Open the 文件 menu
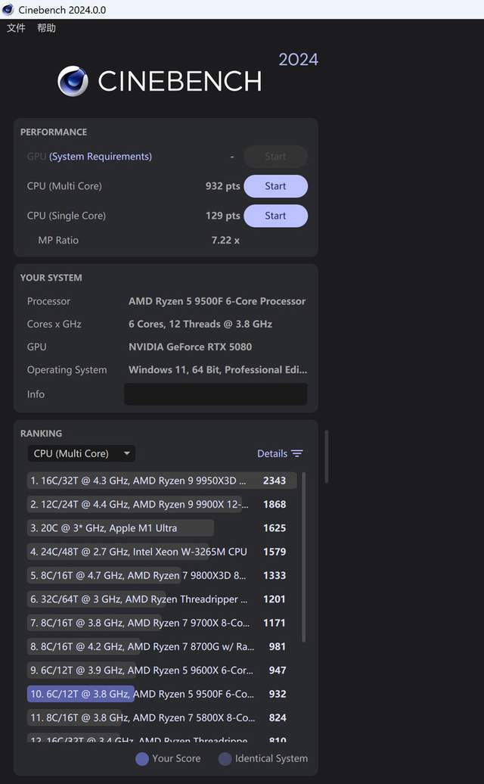484x784 pixels. pyautogui.click(x=16, y=28)
